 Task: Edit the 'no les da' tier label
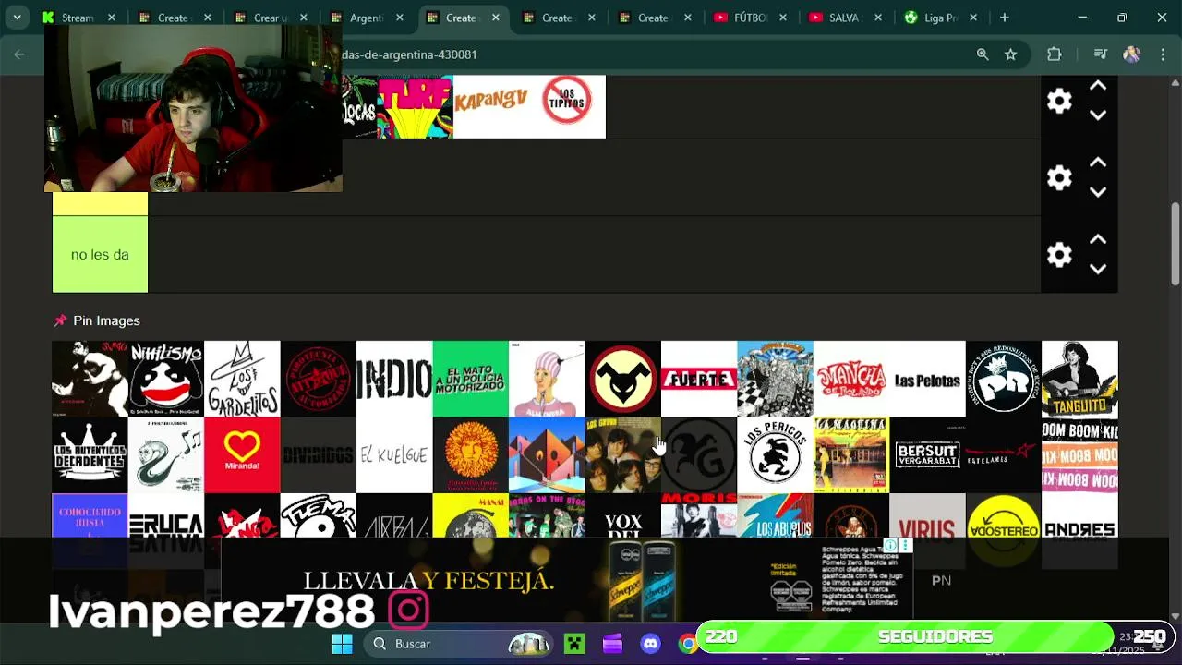[x=100, y=255]
